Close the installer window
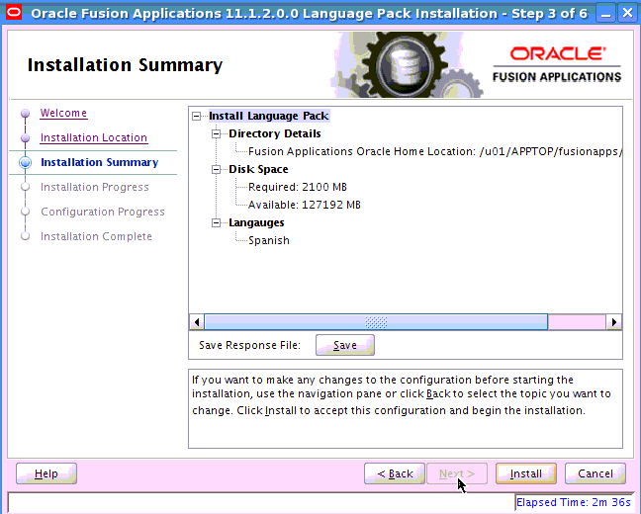 tap(627, 14)
